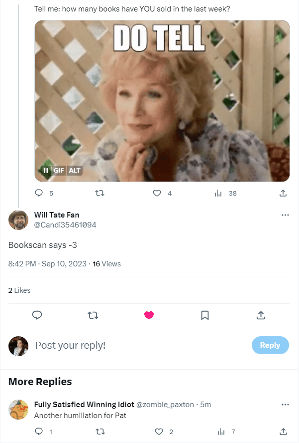Bookmark the Bookscan says -3 tweet
Screen dimensions: 299x443
[204, 315]
